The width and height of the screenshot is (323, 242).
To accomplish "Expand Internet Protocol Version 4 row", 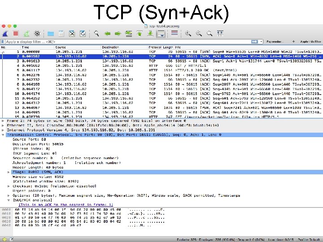I will pos(3,130).
